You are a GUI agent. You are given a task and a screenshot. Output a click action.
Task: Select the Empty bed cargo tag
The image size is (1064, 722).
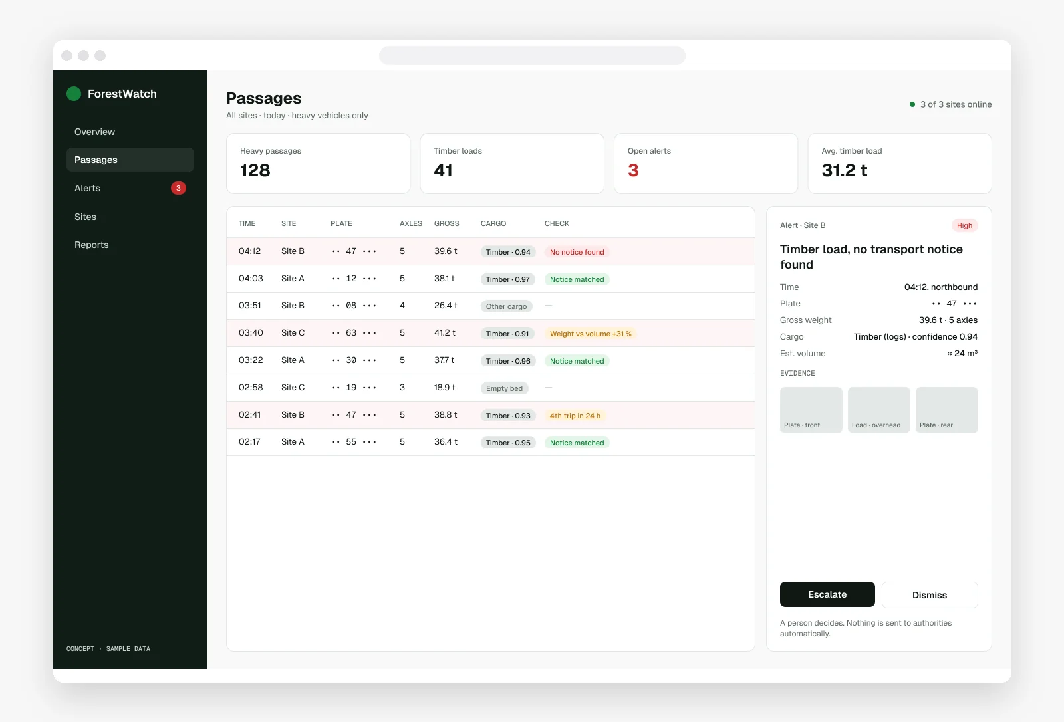click(x=504, y=388)
